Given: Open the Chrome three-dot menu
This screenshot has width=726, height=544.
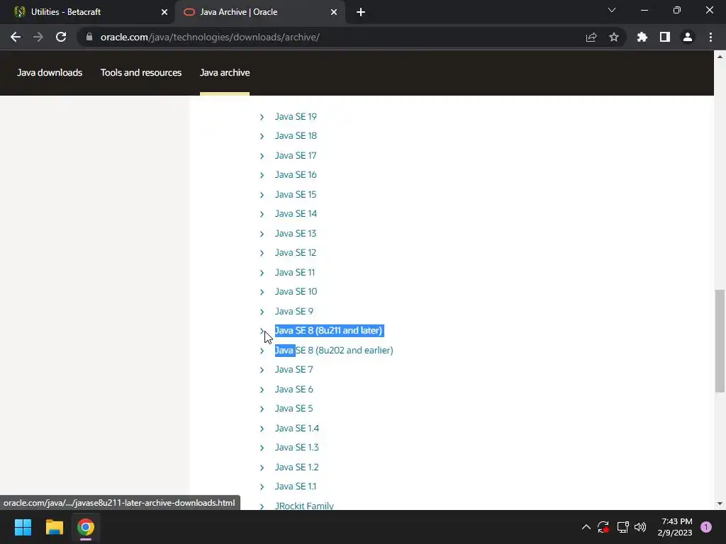Looking at the screenshot, I should pyautogui.click(x=710, y=37).
